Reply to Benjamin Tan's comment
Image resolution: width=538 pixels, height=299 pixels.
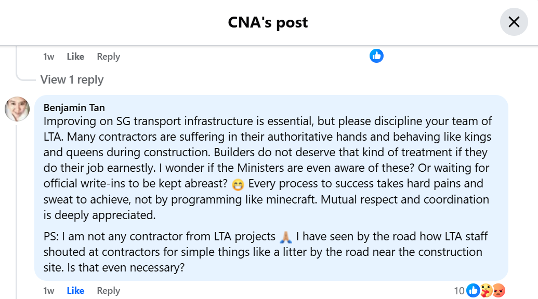[108, 291]
